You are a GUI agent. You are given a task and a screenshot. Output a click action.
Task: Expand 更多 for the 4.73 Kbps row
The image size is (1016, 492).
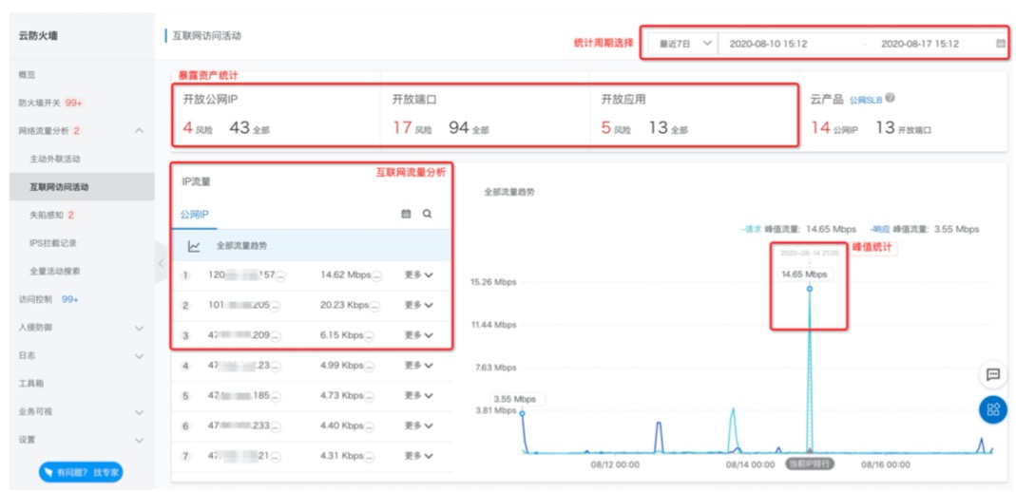click(x=418, y=395)
